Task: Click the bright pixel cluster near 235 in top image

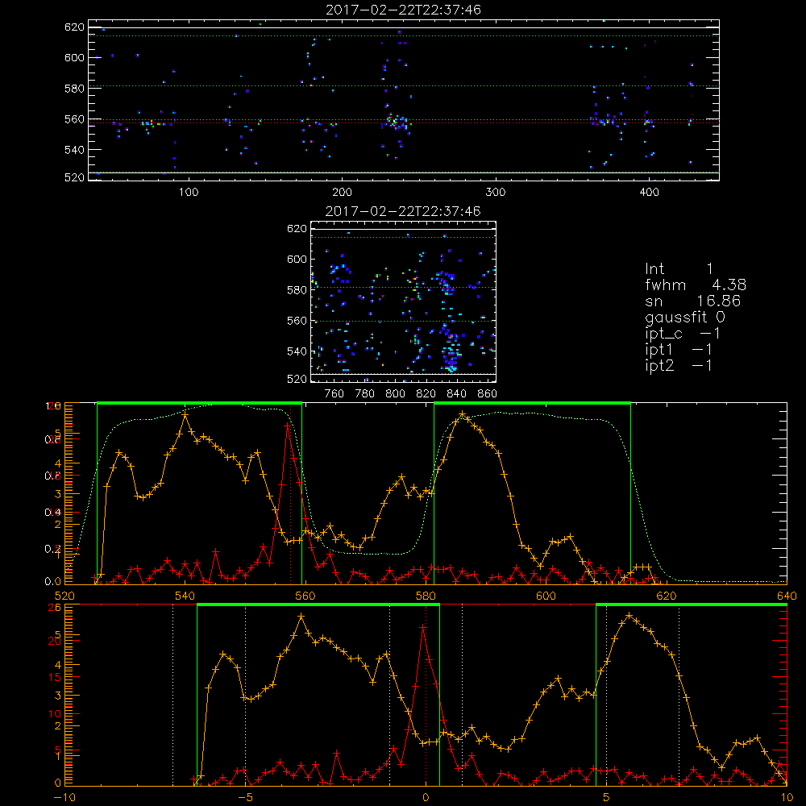Action: click(x=395, y=122)
